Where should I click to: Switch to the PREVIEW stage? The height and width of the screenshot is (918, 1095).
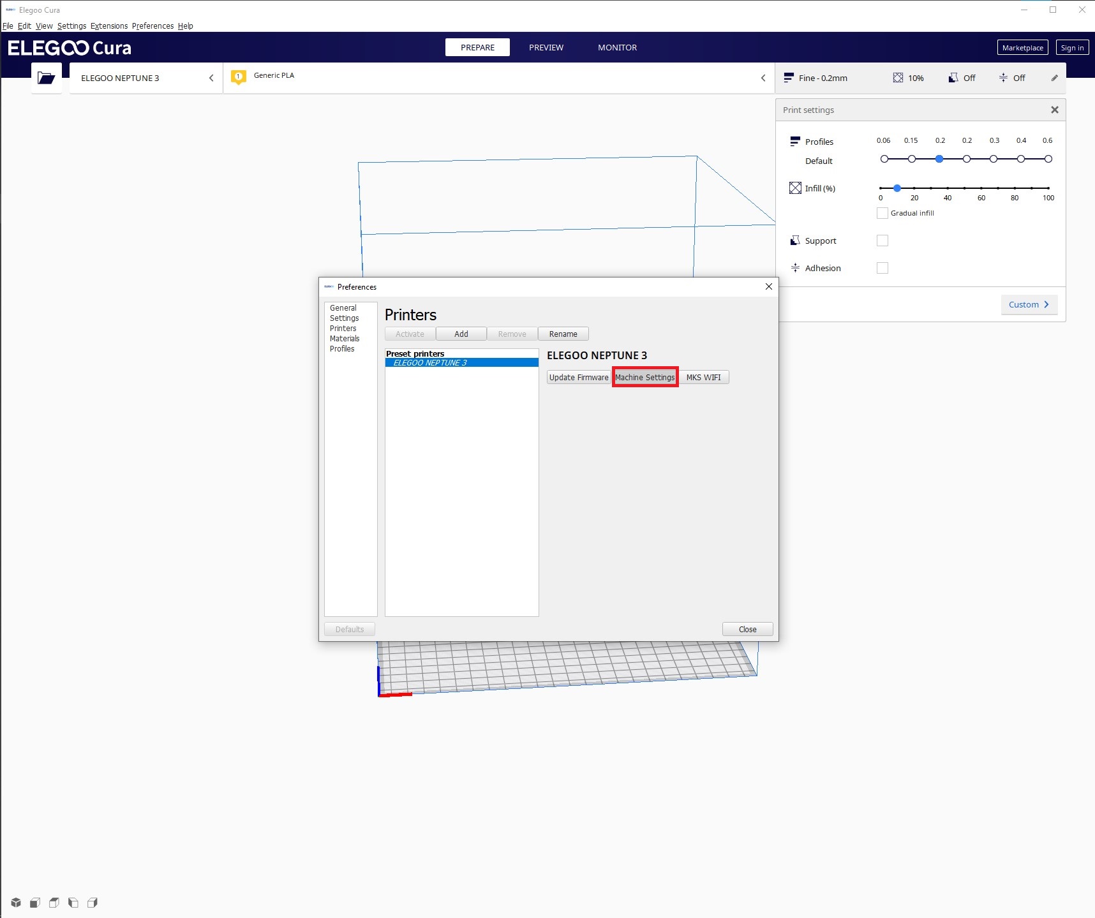point(546,47)
